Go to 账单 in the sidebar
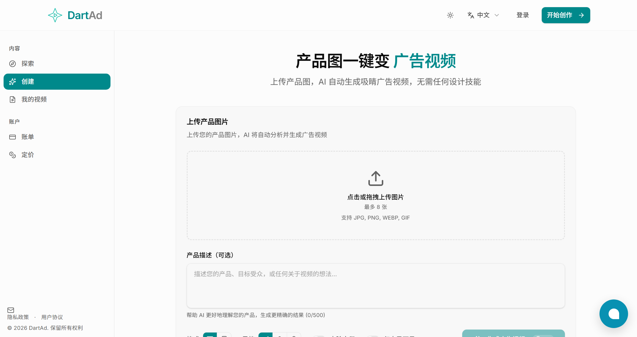This screenshot has height=337, width=637. (x=57, y=137)
